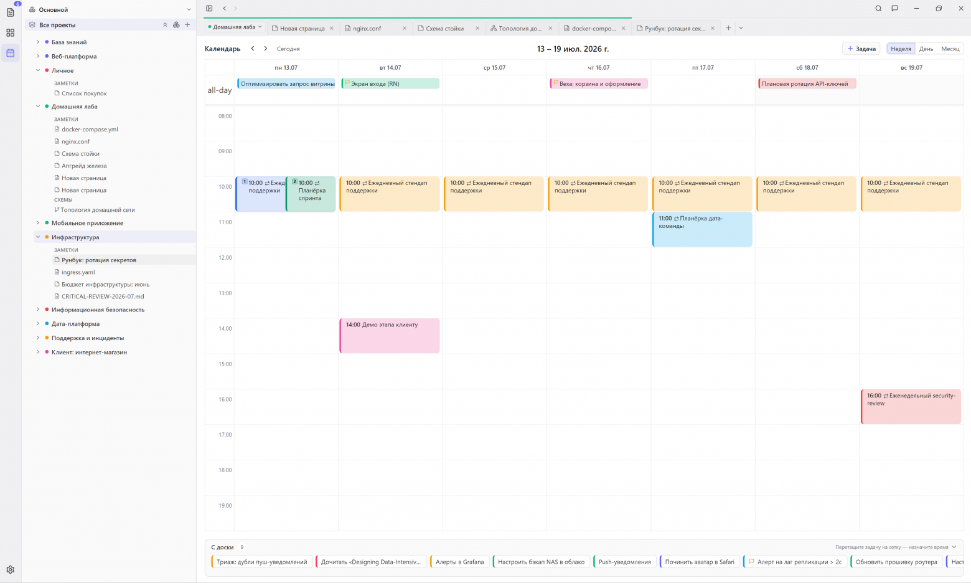971x583 pixels.
Task: Click the + Задача button
Action: [x=861, y=49]
